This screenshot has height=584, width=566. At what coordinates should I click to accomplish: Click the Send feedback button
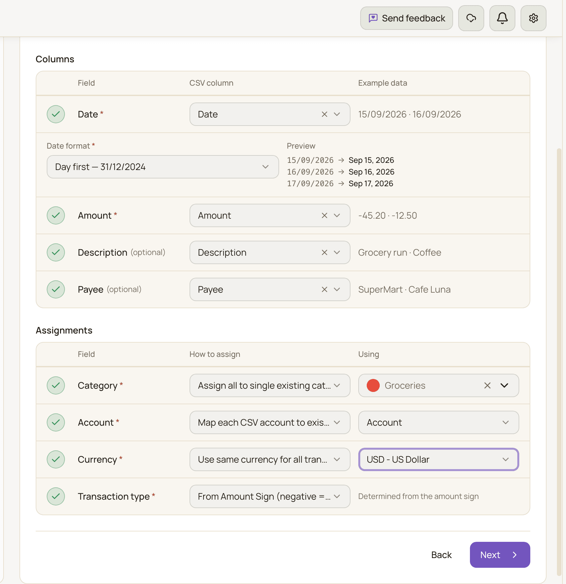(x=406, y=18)
